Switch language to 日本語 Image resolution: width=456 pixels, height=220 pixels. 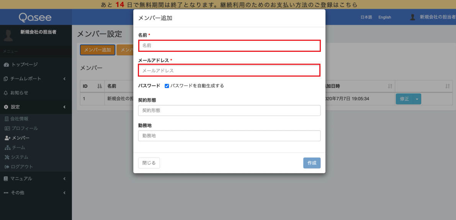click(x=366, y=18)
